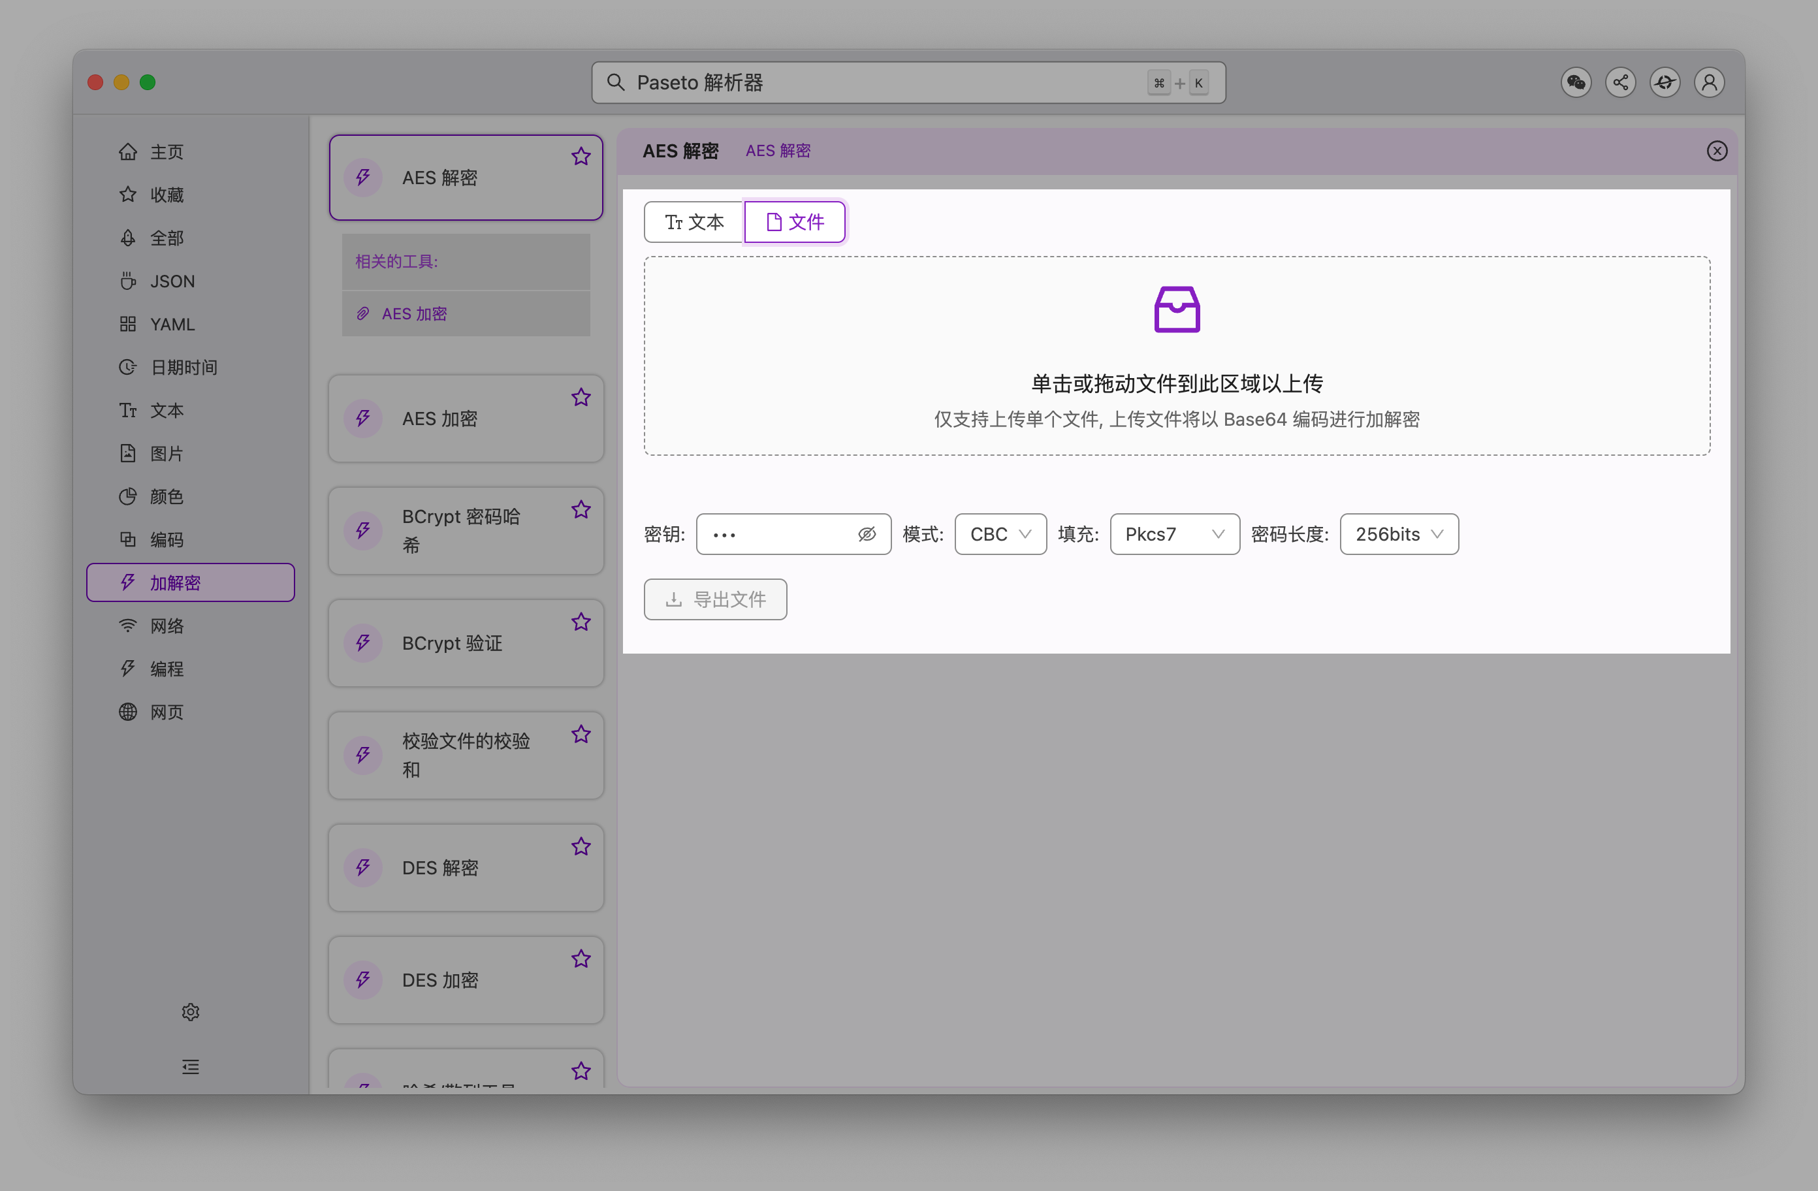Viewport: 1818px width, 1191px height.
Task: Open the 密码长度 256bits dropdown
Action: pos(1399,534)
